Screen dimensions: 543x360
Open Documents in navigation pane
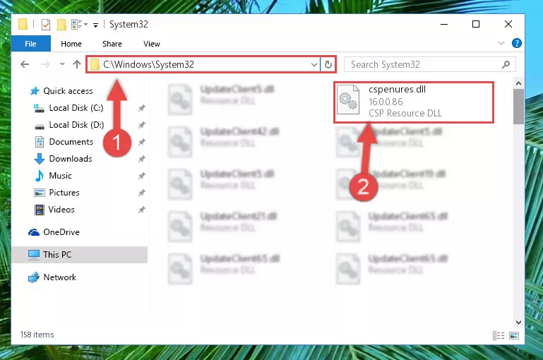[71, 142]
